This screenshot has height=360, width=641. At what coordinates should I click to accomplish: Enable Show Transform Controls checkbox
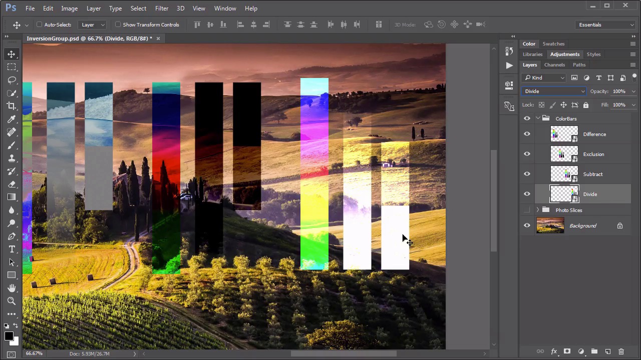(118, 24)
